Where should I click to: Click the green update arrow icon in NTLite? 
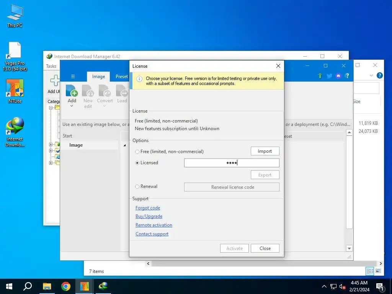[320, 75]
